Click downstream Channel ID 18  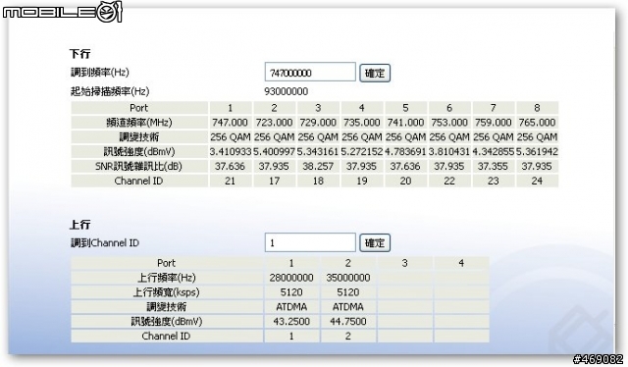point(318,182)
